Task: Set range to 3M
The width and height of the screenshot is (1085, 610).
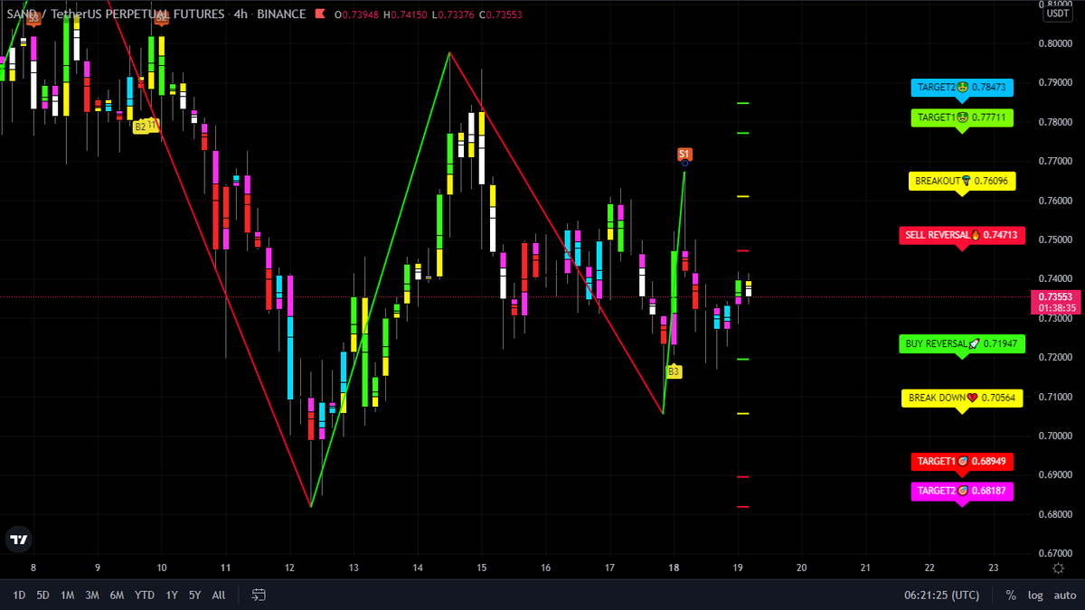Action: (x=92, y=595)
